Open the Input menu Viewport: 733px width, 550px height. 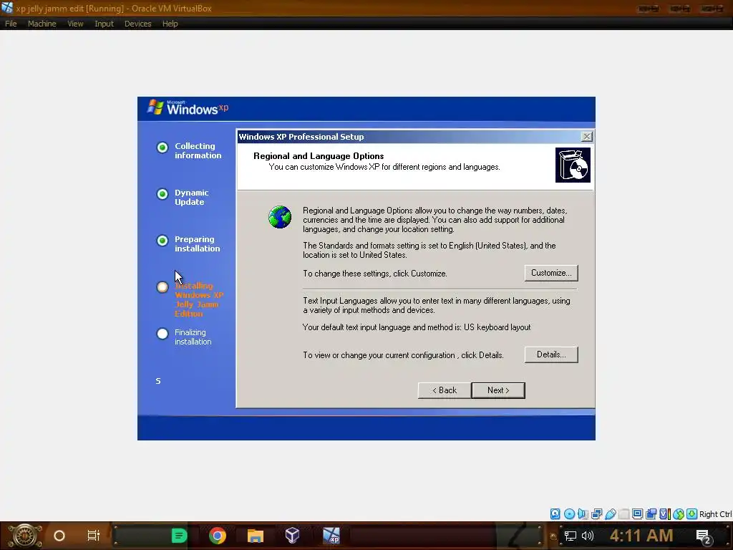[104, 24]
